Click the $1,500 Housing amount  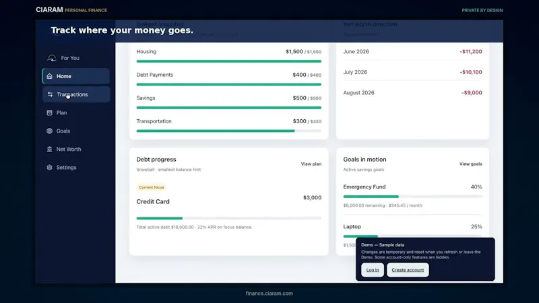click(x=294, y=52)
